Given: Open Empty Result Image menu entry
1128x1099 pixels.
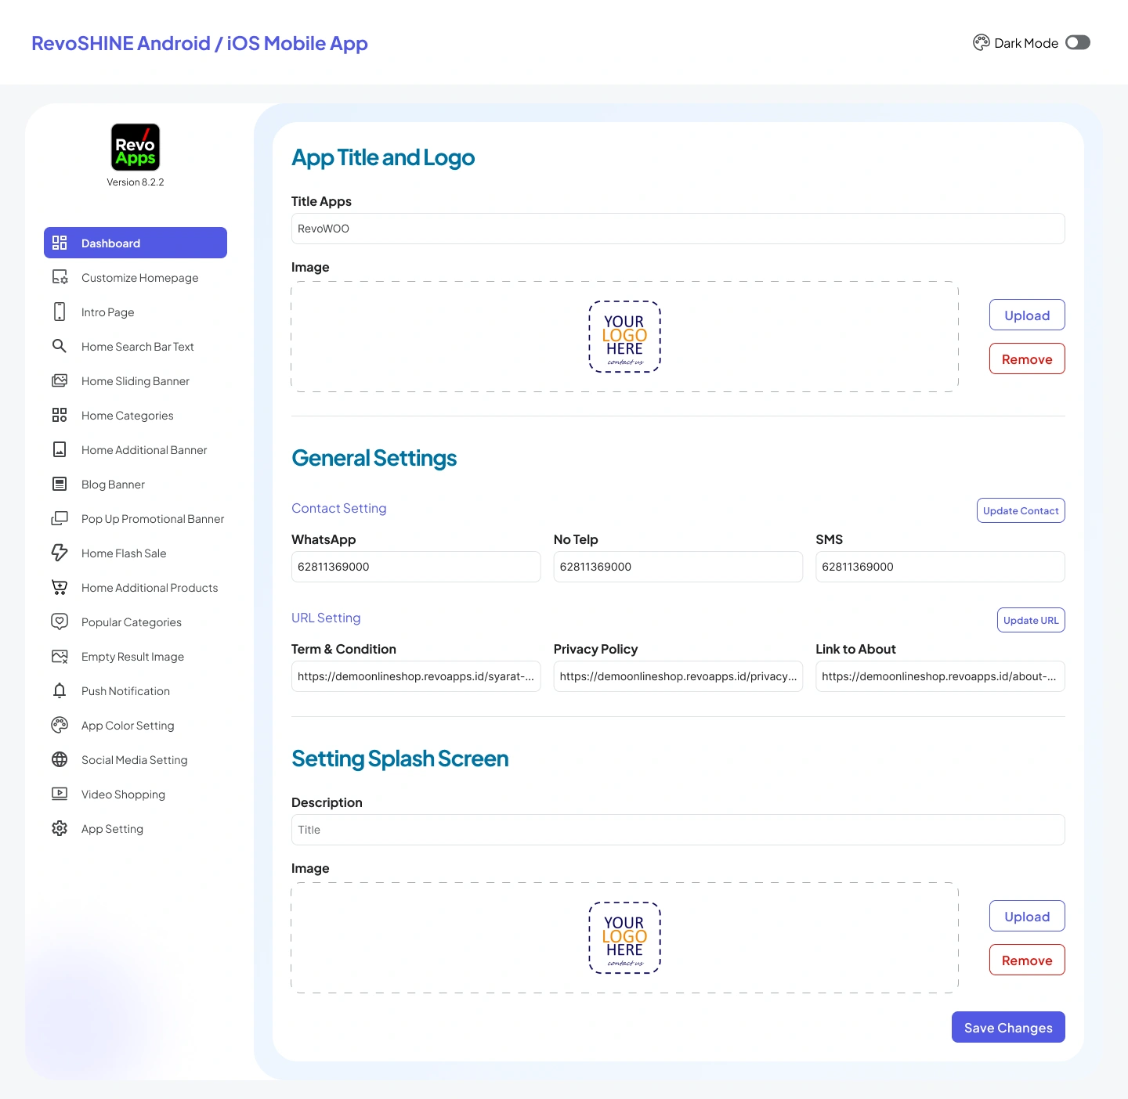Looking at the screenshot, I should click(136, 656).
